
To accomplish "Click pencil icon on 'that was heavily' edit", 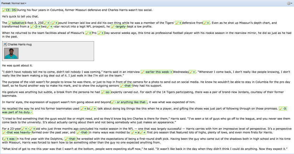I will click(x=5, y=133).
